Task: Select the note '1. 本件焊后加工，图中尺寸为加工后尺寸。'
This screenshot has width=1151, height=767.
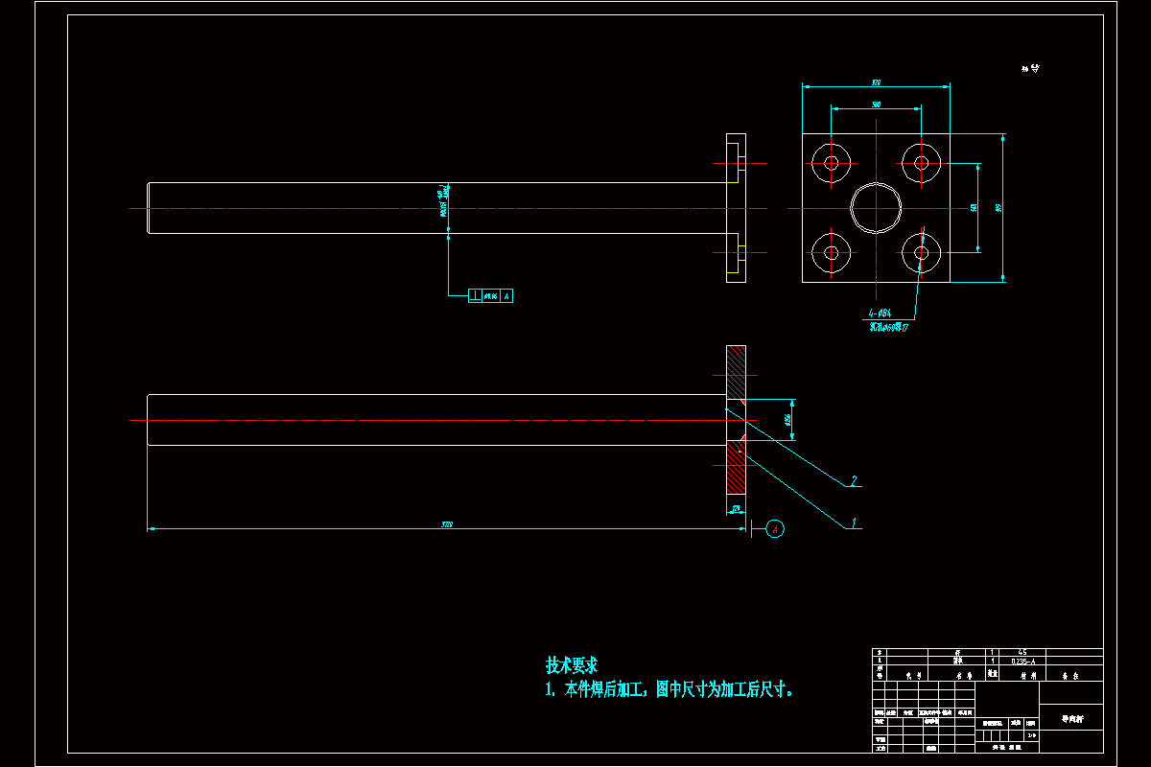Action: tap(669, 689)
